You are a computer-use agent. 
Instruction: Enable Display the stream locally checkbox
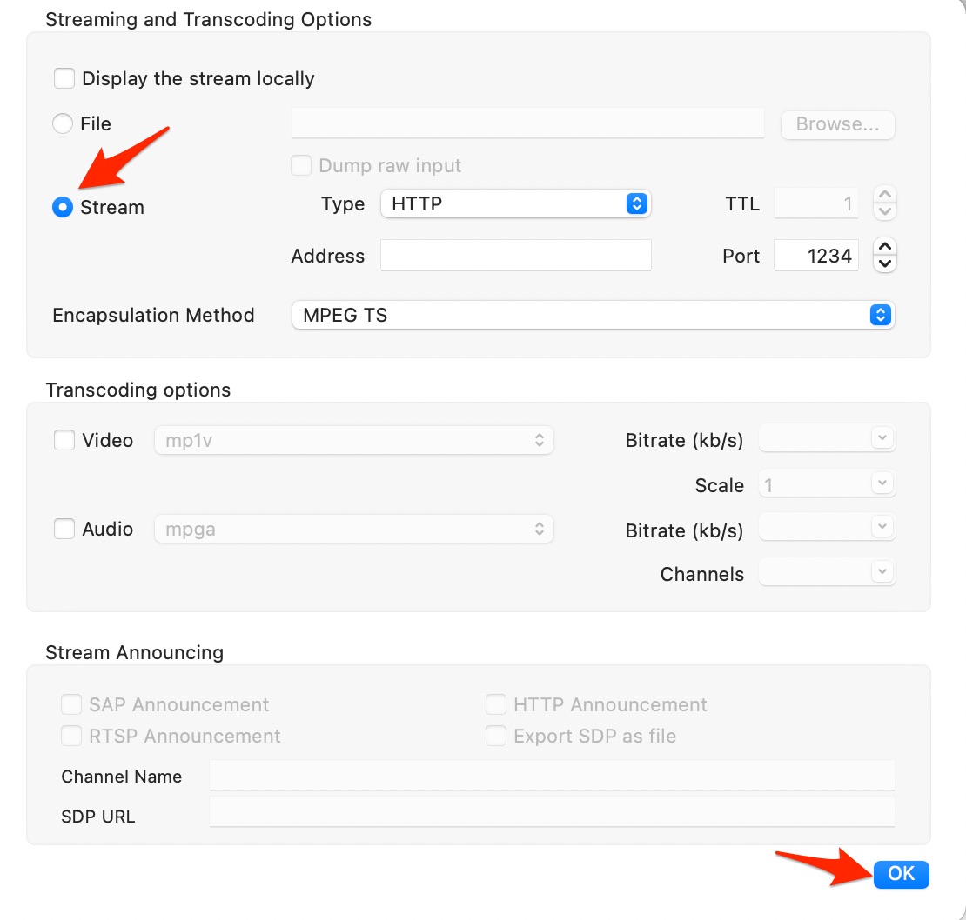pos(64,79)
